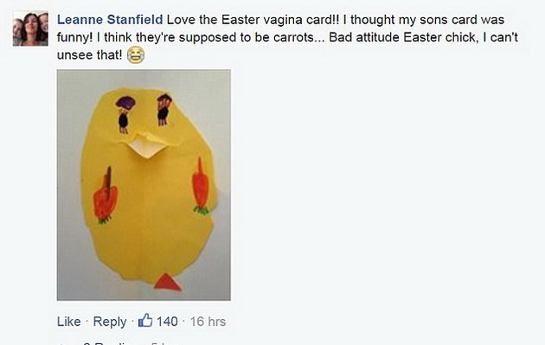Image resolution: width=545 pixels, height=345 pixels.
Task: Open Leanne Stanfield's profile picture
Action: coord(30,29)
